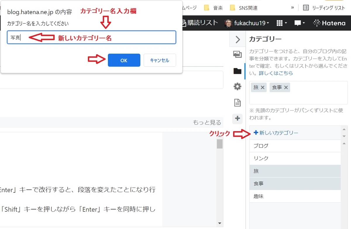Open the photo upload sidebar panel
This screenshot has height=229, width=351.
(237, 55)
